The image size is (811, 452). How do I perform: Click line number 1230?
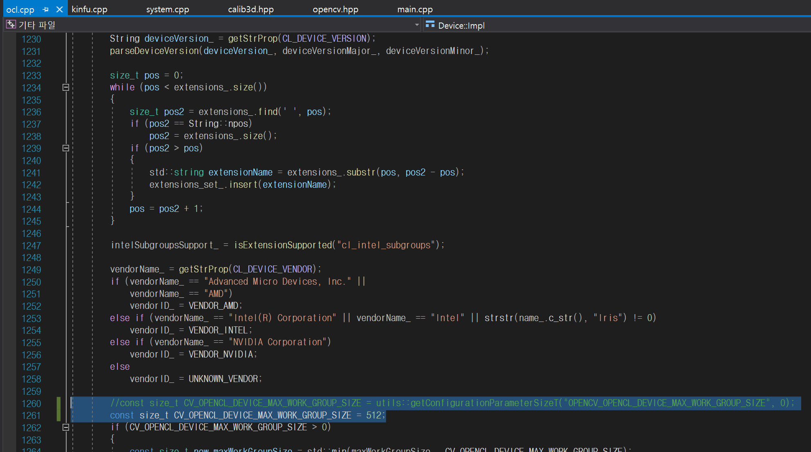(31, 39)
